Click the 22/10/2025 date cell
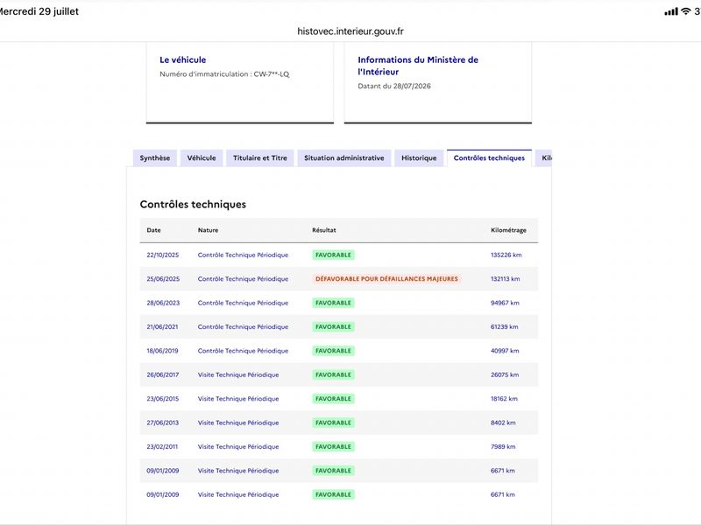The height and width of the screenshot is (525, 701). [x=163, y=255]
